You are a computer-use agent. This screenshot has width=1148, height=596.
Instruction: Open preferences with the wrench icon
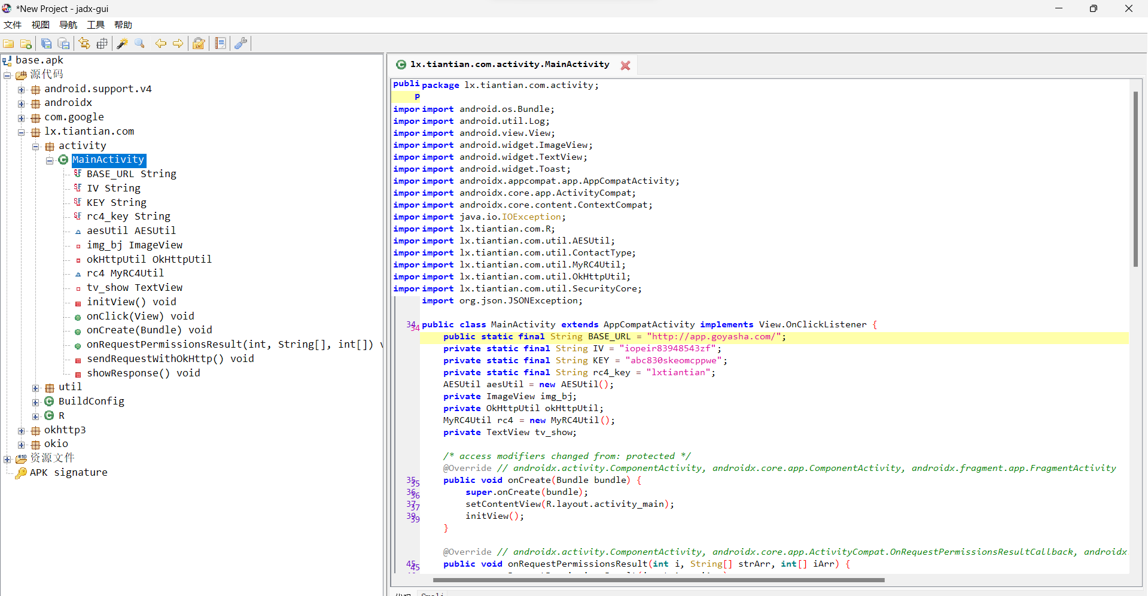pos(240,44)
